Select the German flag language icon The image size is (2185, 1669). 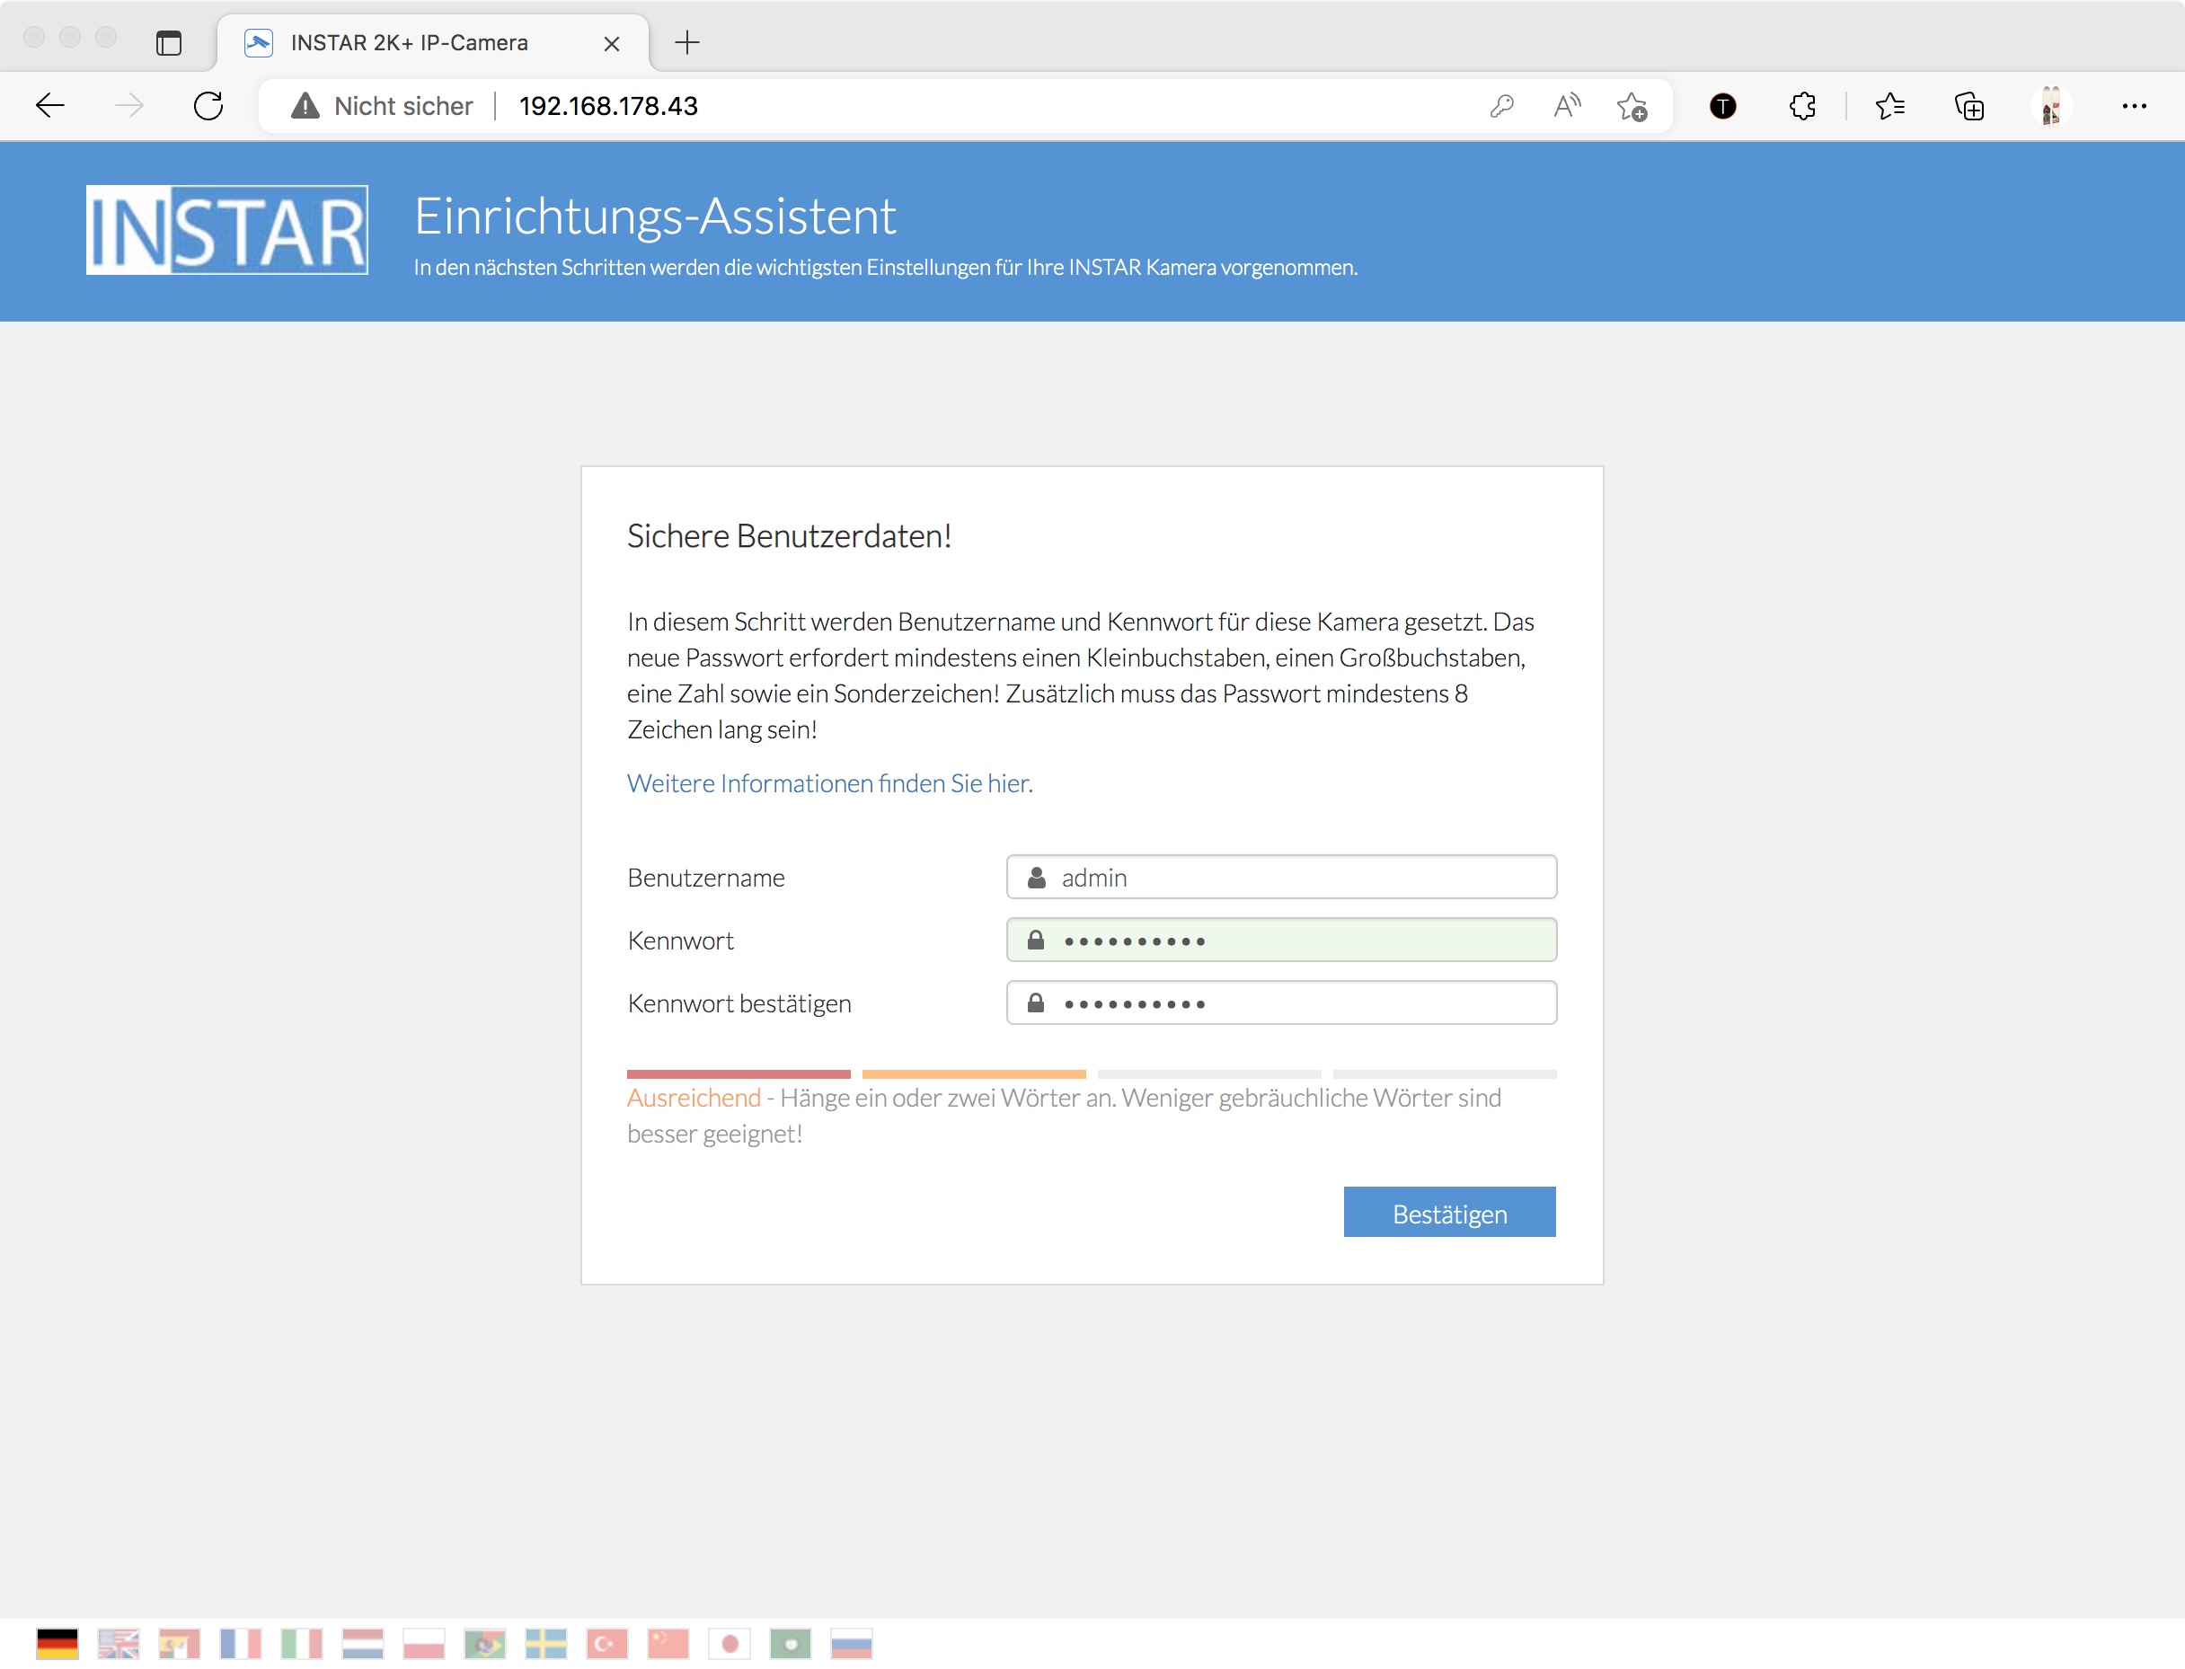pos(57,1643)
